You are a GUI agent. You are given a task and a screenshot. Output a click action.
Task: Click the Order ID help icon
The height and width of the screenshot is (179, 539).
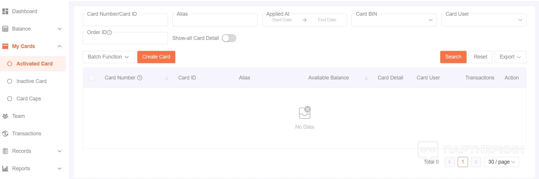[x=110, y=33]
